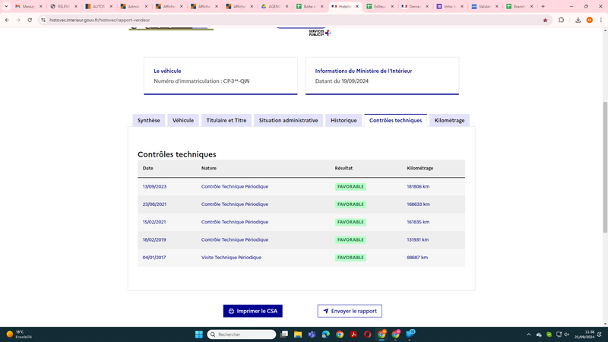Screen dimensions: 608x342
Task: Click the Services Publics+ logo
Action: point(320,33)
